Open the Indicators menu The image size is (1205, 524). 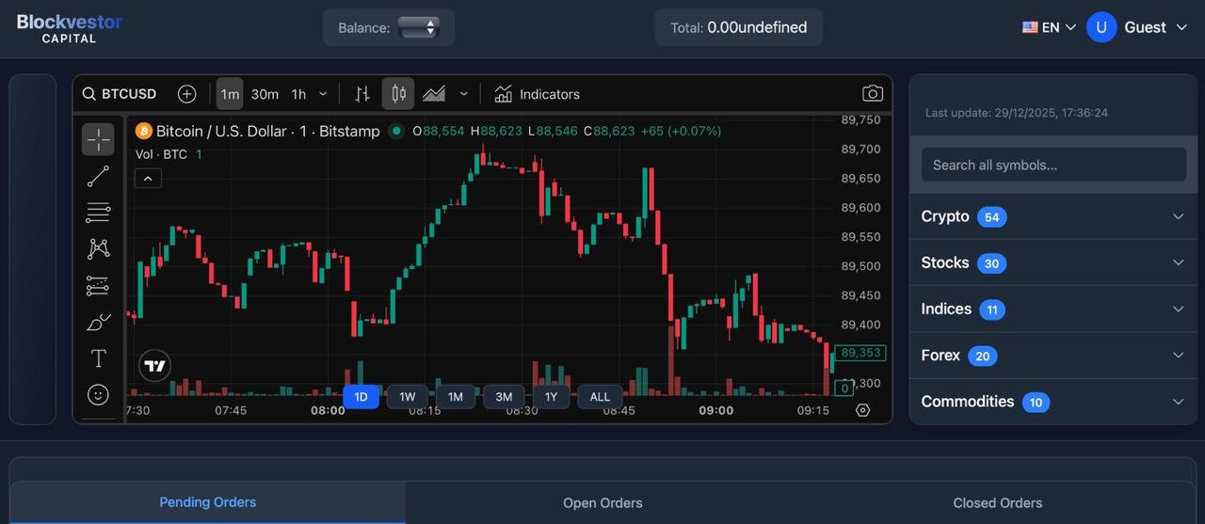[x=538, y=94]
